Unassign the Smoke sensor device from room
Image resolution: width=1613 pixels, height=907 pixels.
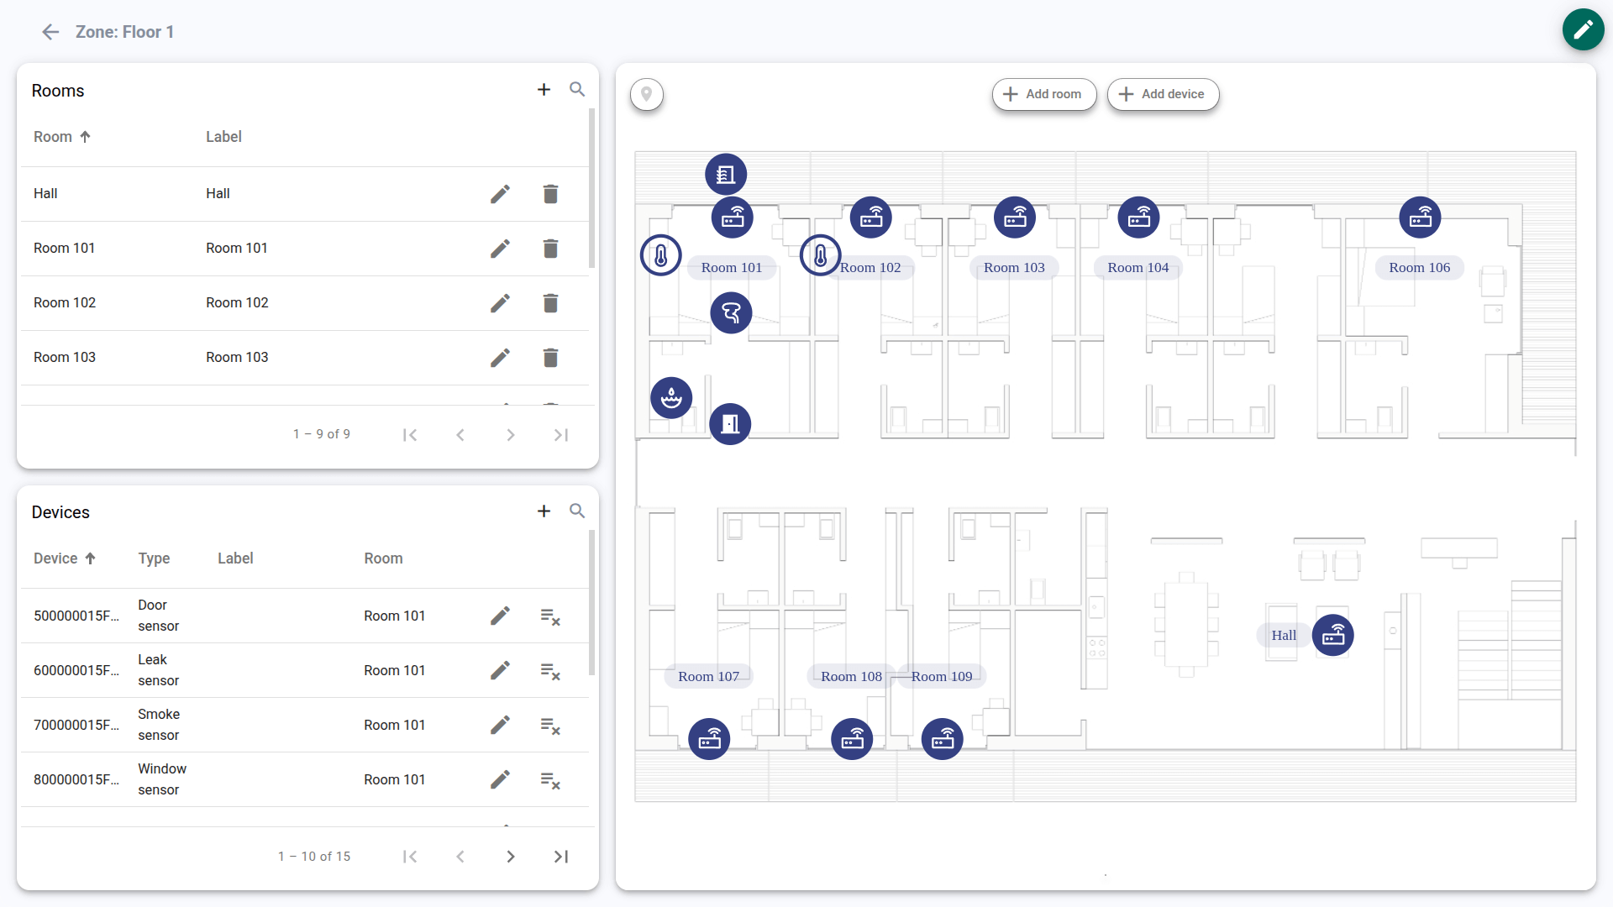550,726
